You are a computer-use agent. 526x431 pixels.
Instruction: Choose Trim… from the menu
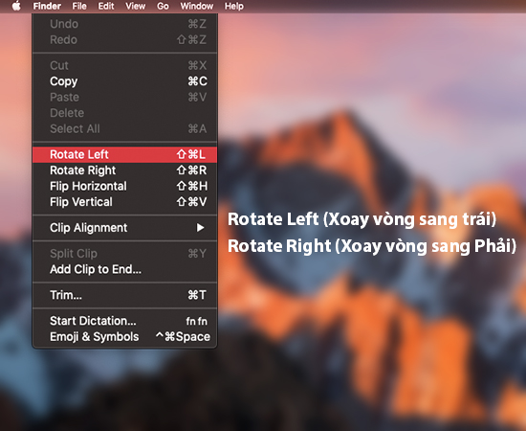coord(124,295)
